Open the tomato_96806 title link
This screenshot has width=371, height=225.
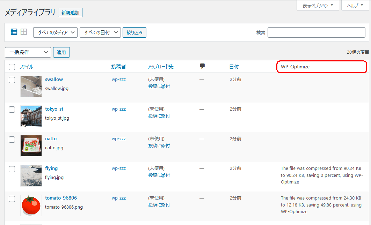61,198
